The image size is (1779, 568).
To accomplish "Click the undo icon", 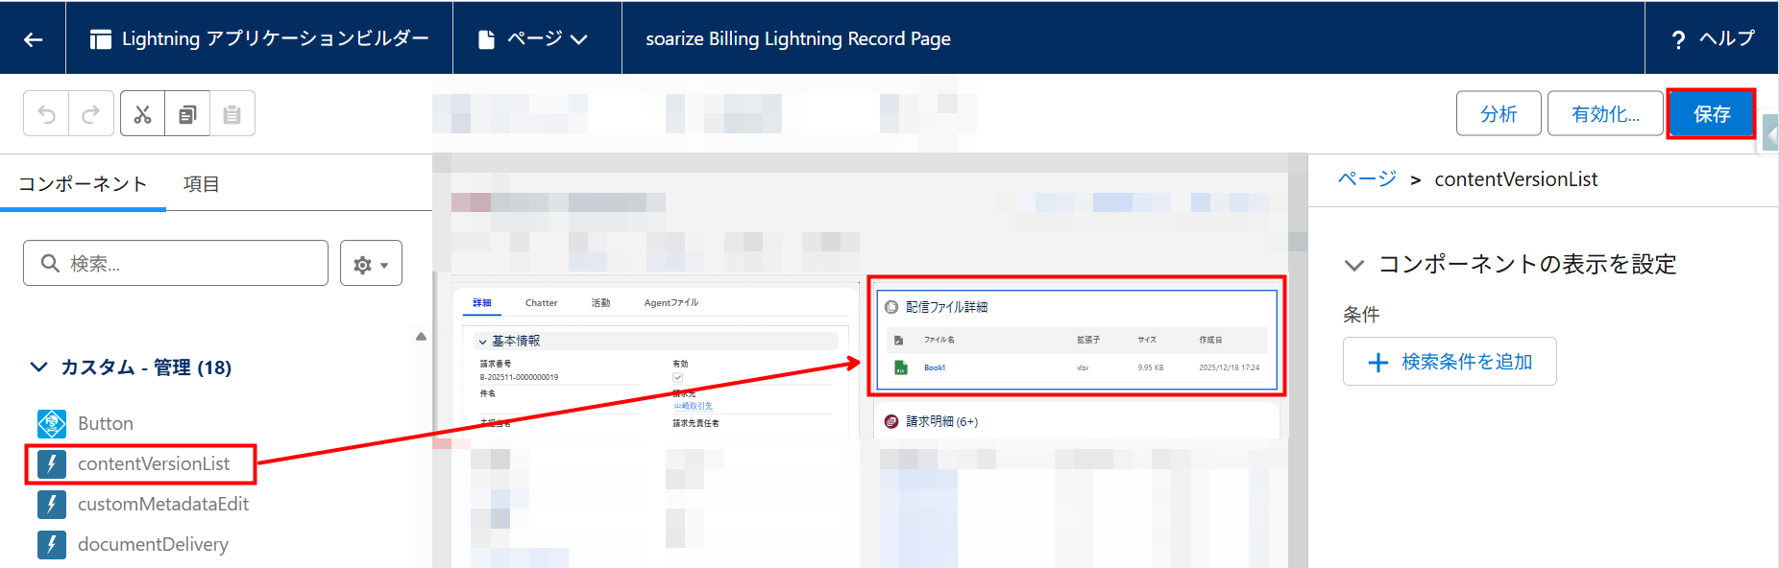I will pos(46,114).
